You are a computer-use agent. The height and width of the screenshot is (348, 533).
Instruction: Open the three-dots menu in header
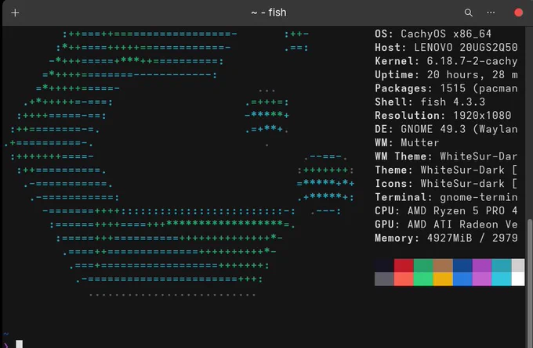point(491,13)
